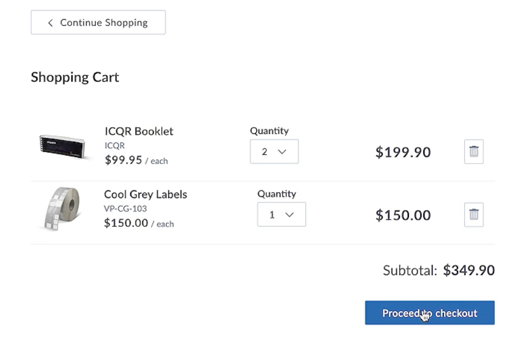Image resolution: width=519 pixels, height=340 pixels.
Task: Click the chevron on the quantity selector showing 2
Action: [x=282, y=151]
